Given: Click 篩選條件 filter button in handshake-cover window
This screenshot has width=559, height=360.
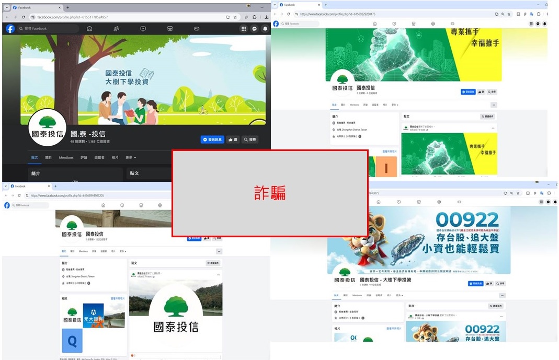Looking at the screenshot, I should (x=488, y=117).
